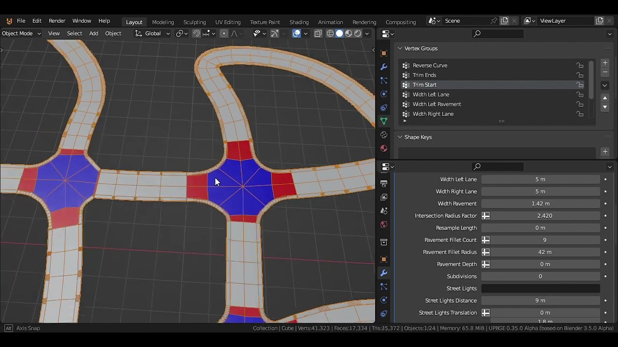This screenshot has width=618, height=347.
Task: Toggle viewport overlays button
Action: [x=296, y=33]
